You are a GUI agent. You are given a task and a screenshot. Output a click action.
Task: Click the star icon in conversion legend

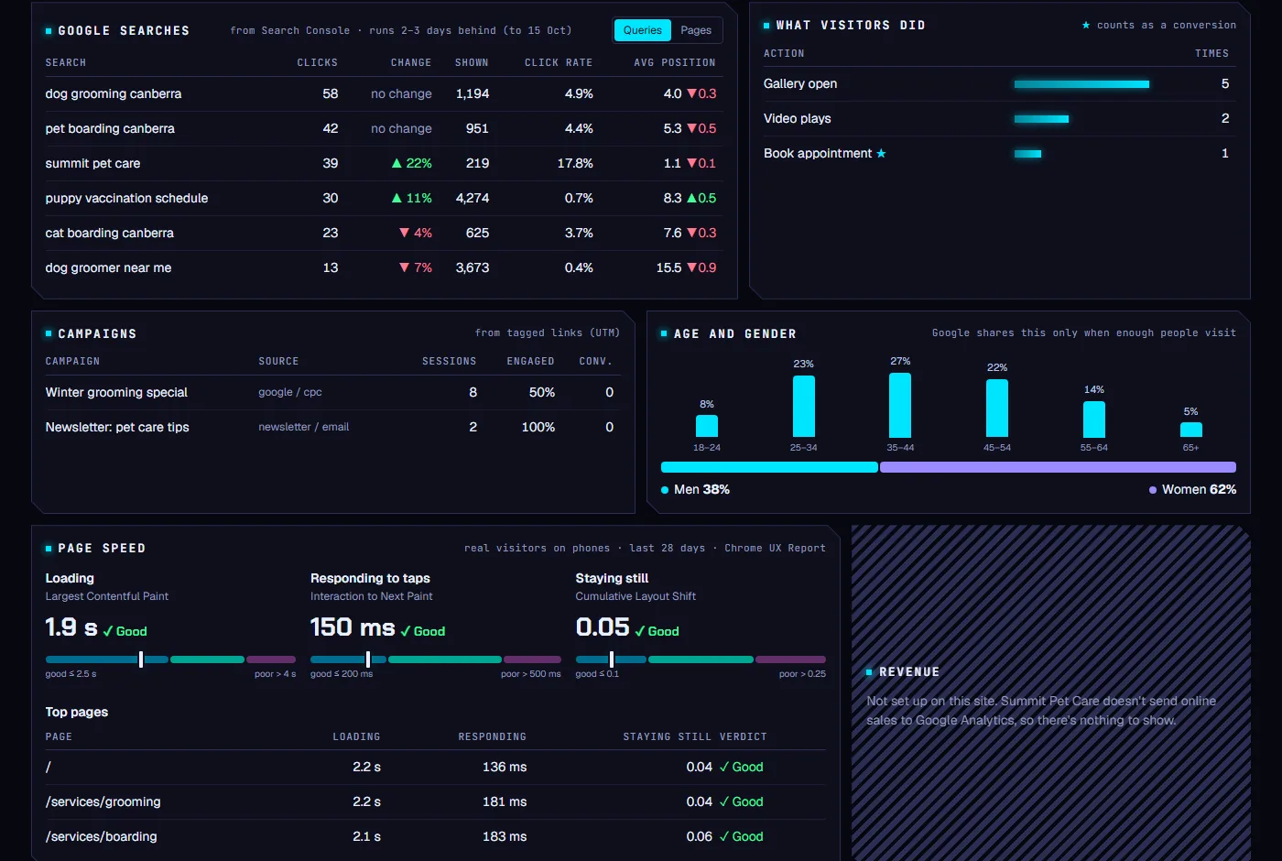(1086, 26)
